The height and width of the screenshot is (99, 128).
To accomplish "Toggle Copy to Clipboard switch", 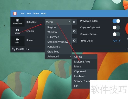I will pos(116,27).
